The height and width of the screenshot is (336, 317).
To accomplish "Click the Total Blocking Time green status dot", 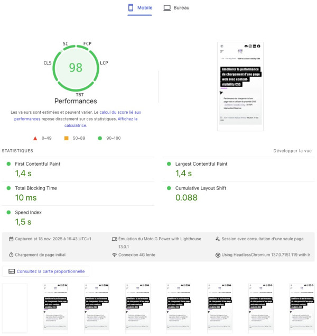I will coord(8,188).
